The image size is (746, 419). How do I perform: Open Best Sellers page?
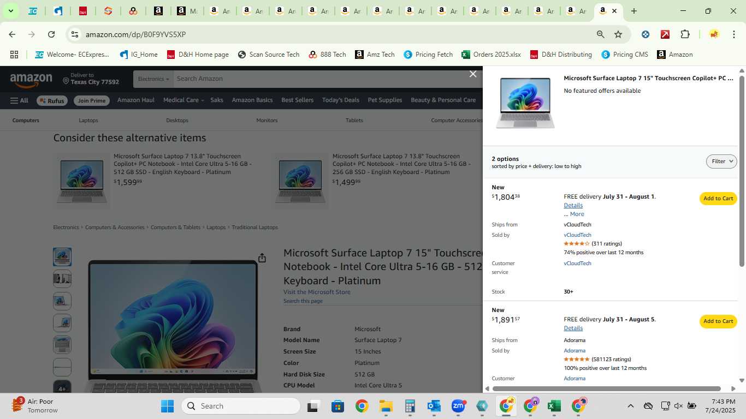coord(297,100)
